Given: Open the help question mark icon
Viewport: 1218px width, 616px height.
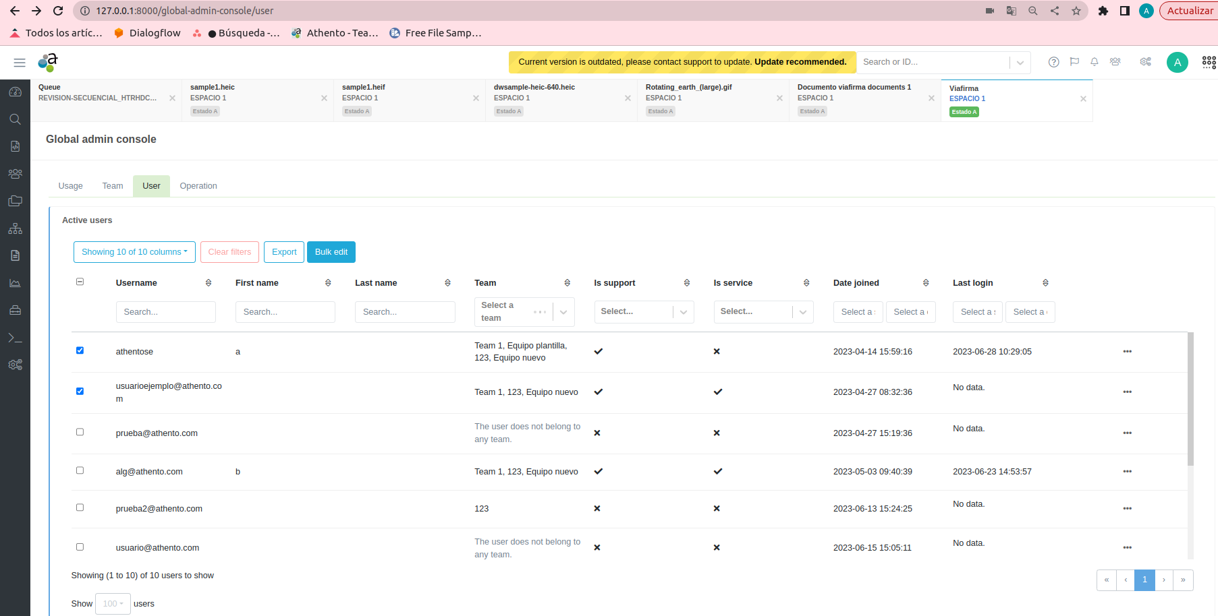Looking at the screenshot, I should point(1053,62).
